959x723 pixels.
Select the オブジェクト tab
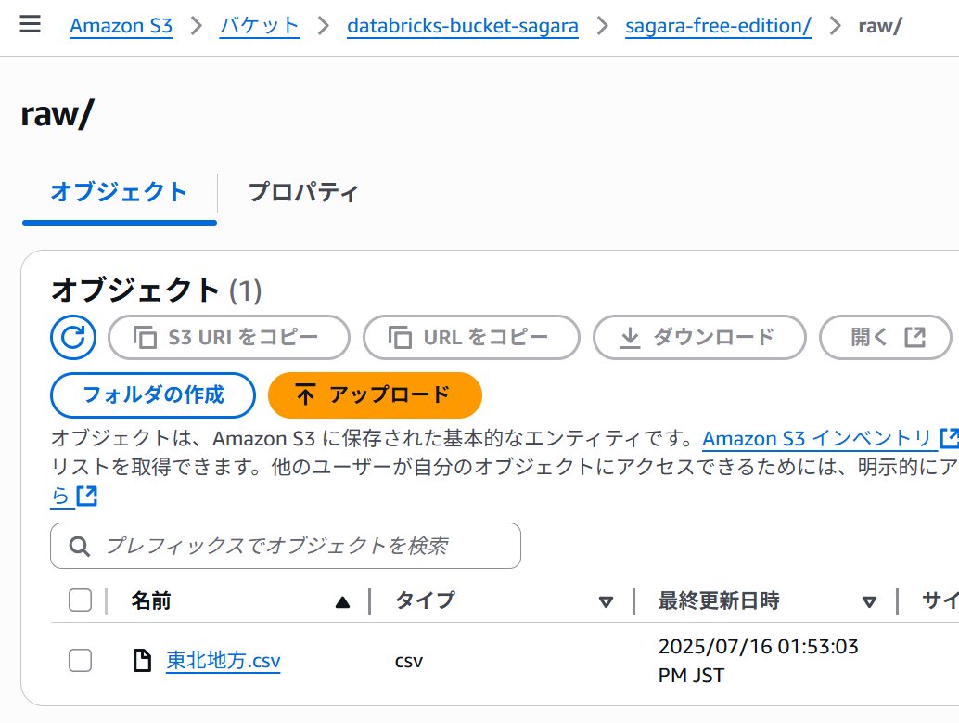click(x=120, y=192)
